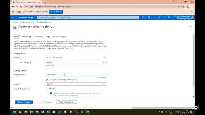Bookmark this page with star icon
This screenshot has height=115, width=205.
(x=183, y=7)
